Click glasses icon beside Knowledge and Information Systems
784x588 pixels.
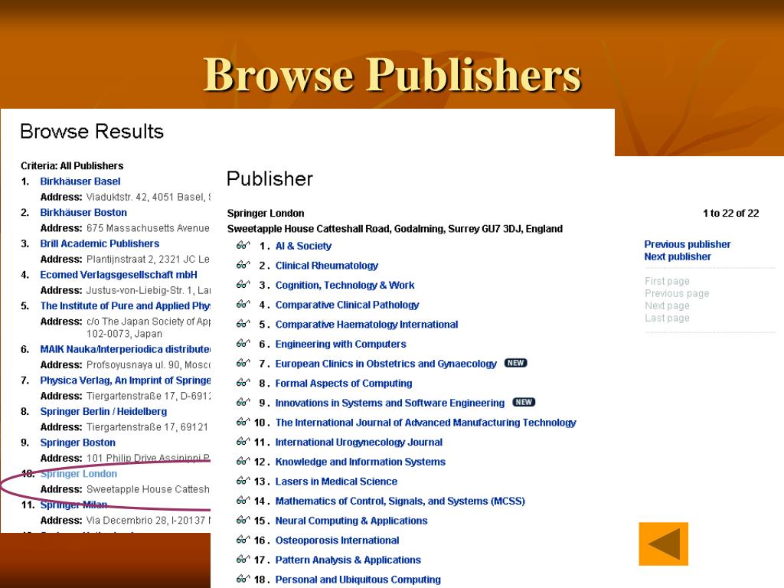click(243, 460)
